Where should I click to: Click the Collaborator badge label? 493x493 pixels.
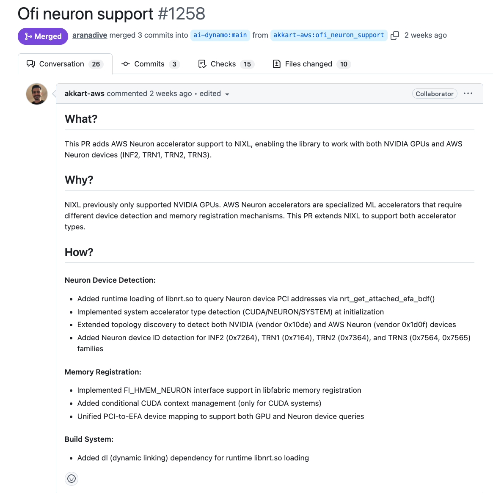pyautogui.click(x=434, y=94)
